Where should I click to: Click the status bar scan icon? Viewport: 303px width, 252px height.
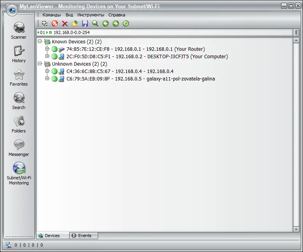click(x=8, y=245)
